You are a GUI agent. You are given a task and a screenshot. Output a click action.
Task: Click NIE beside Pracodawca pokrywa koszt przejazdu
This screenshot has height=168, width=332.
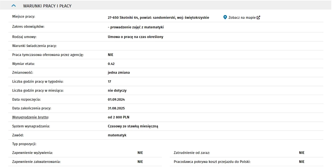click(x=302, y=162)
